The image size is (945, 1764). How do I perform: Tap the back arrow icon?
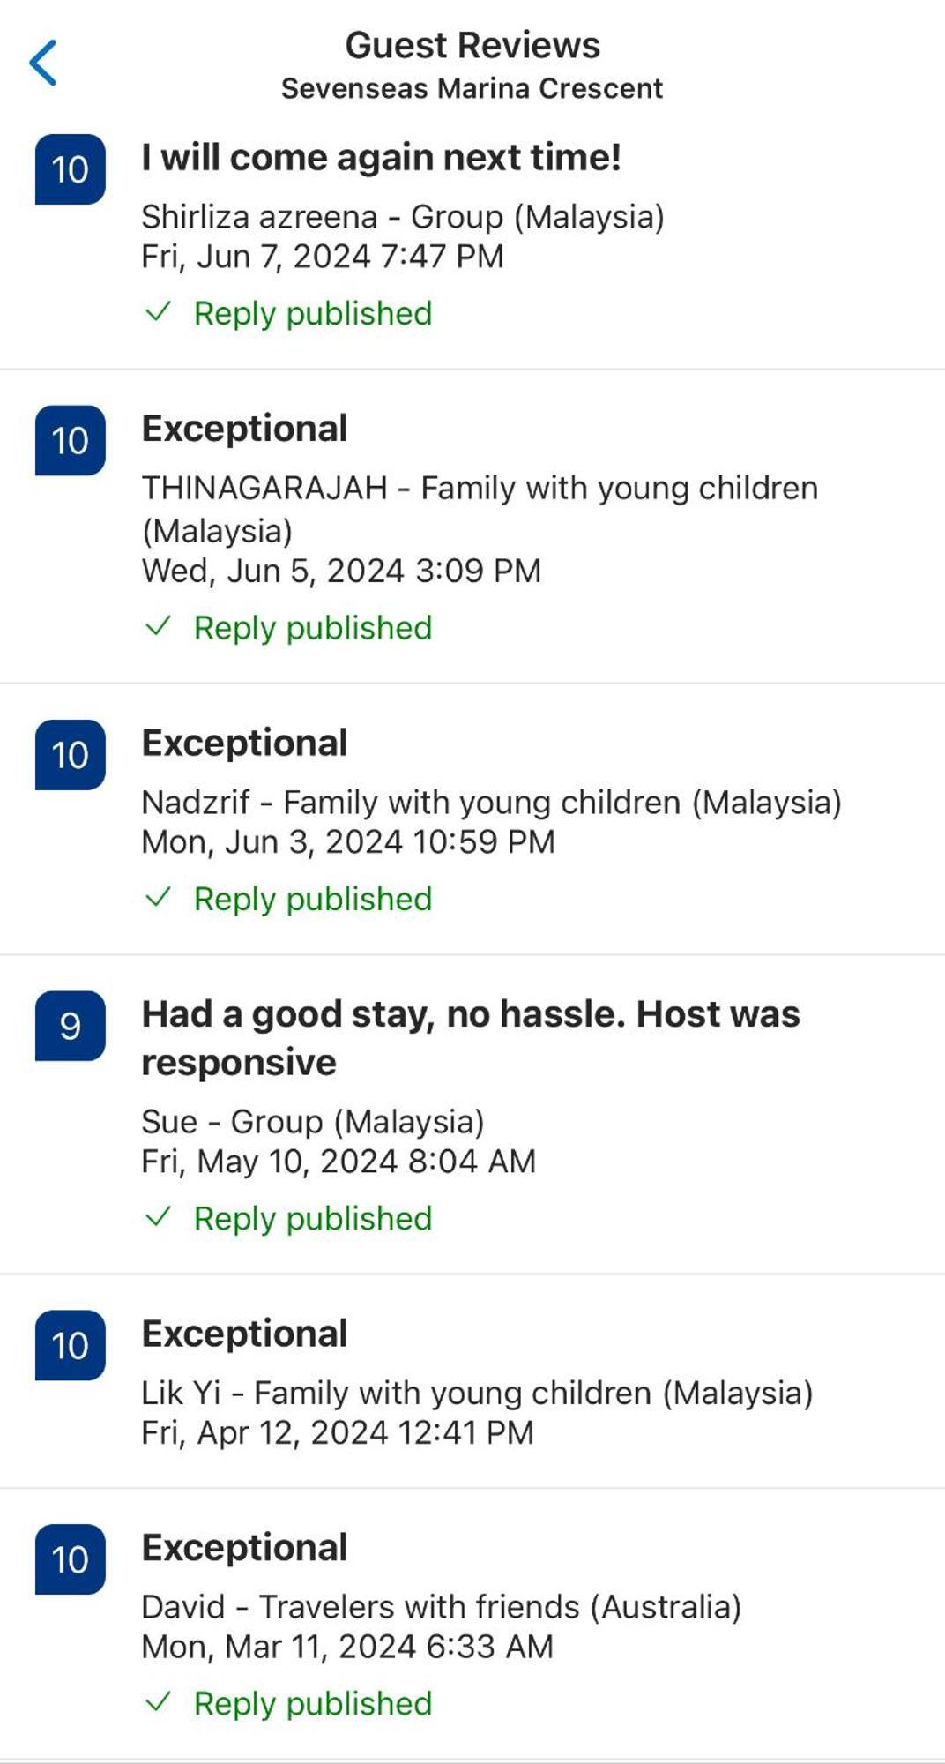pos(43,63)
